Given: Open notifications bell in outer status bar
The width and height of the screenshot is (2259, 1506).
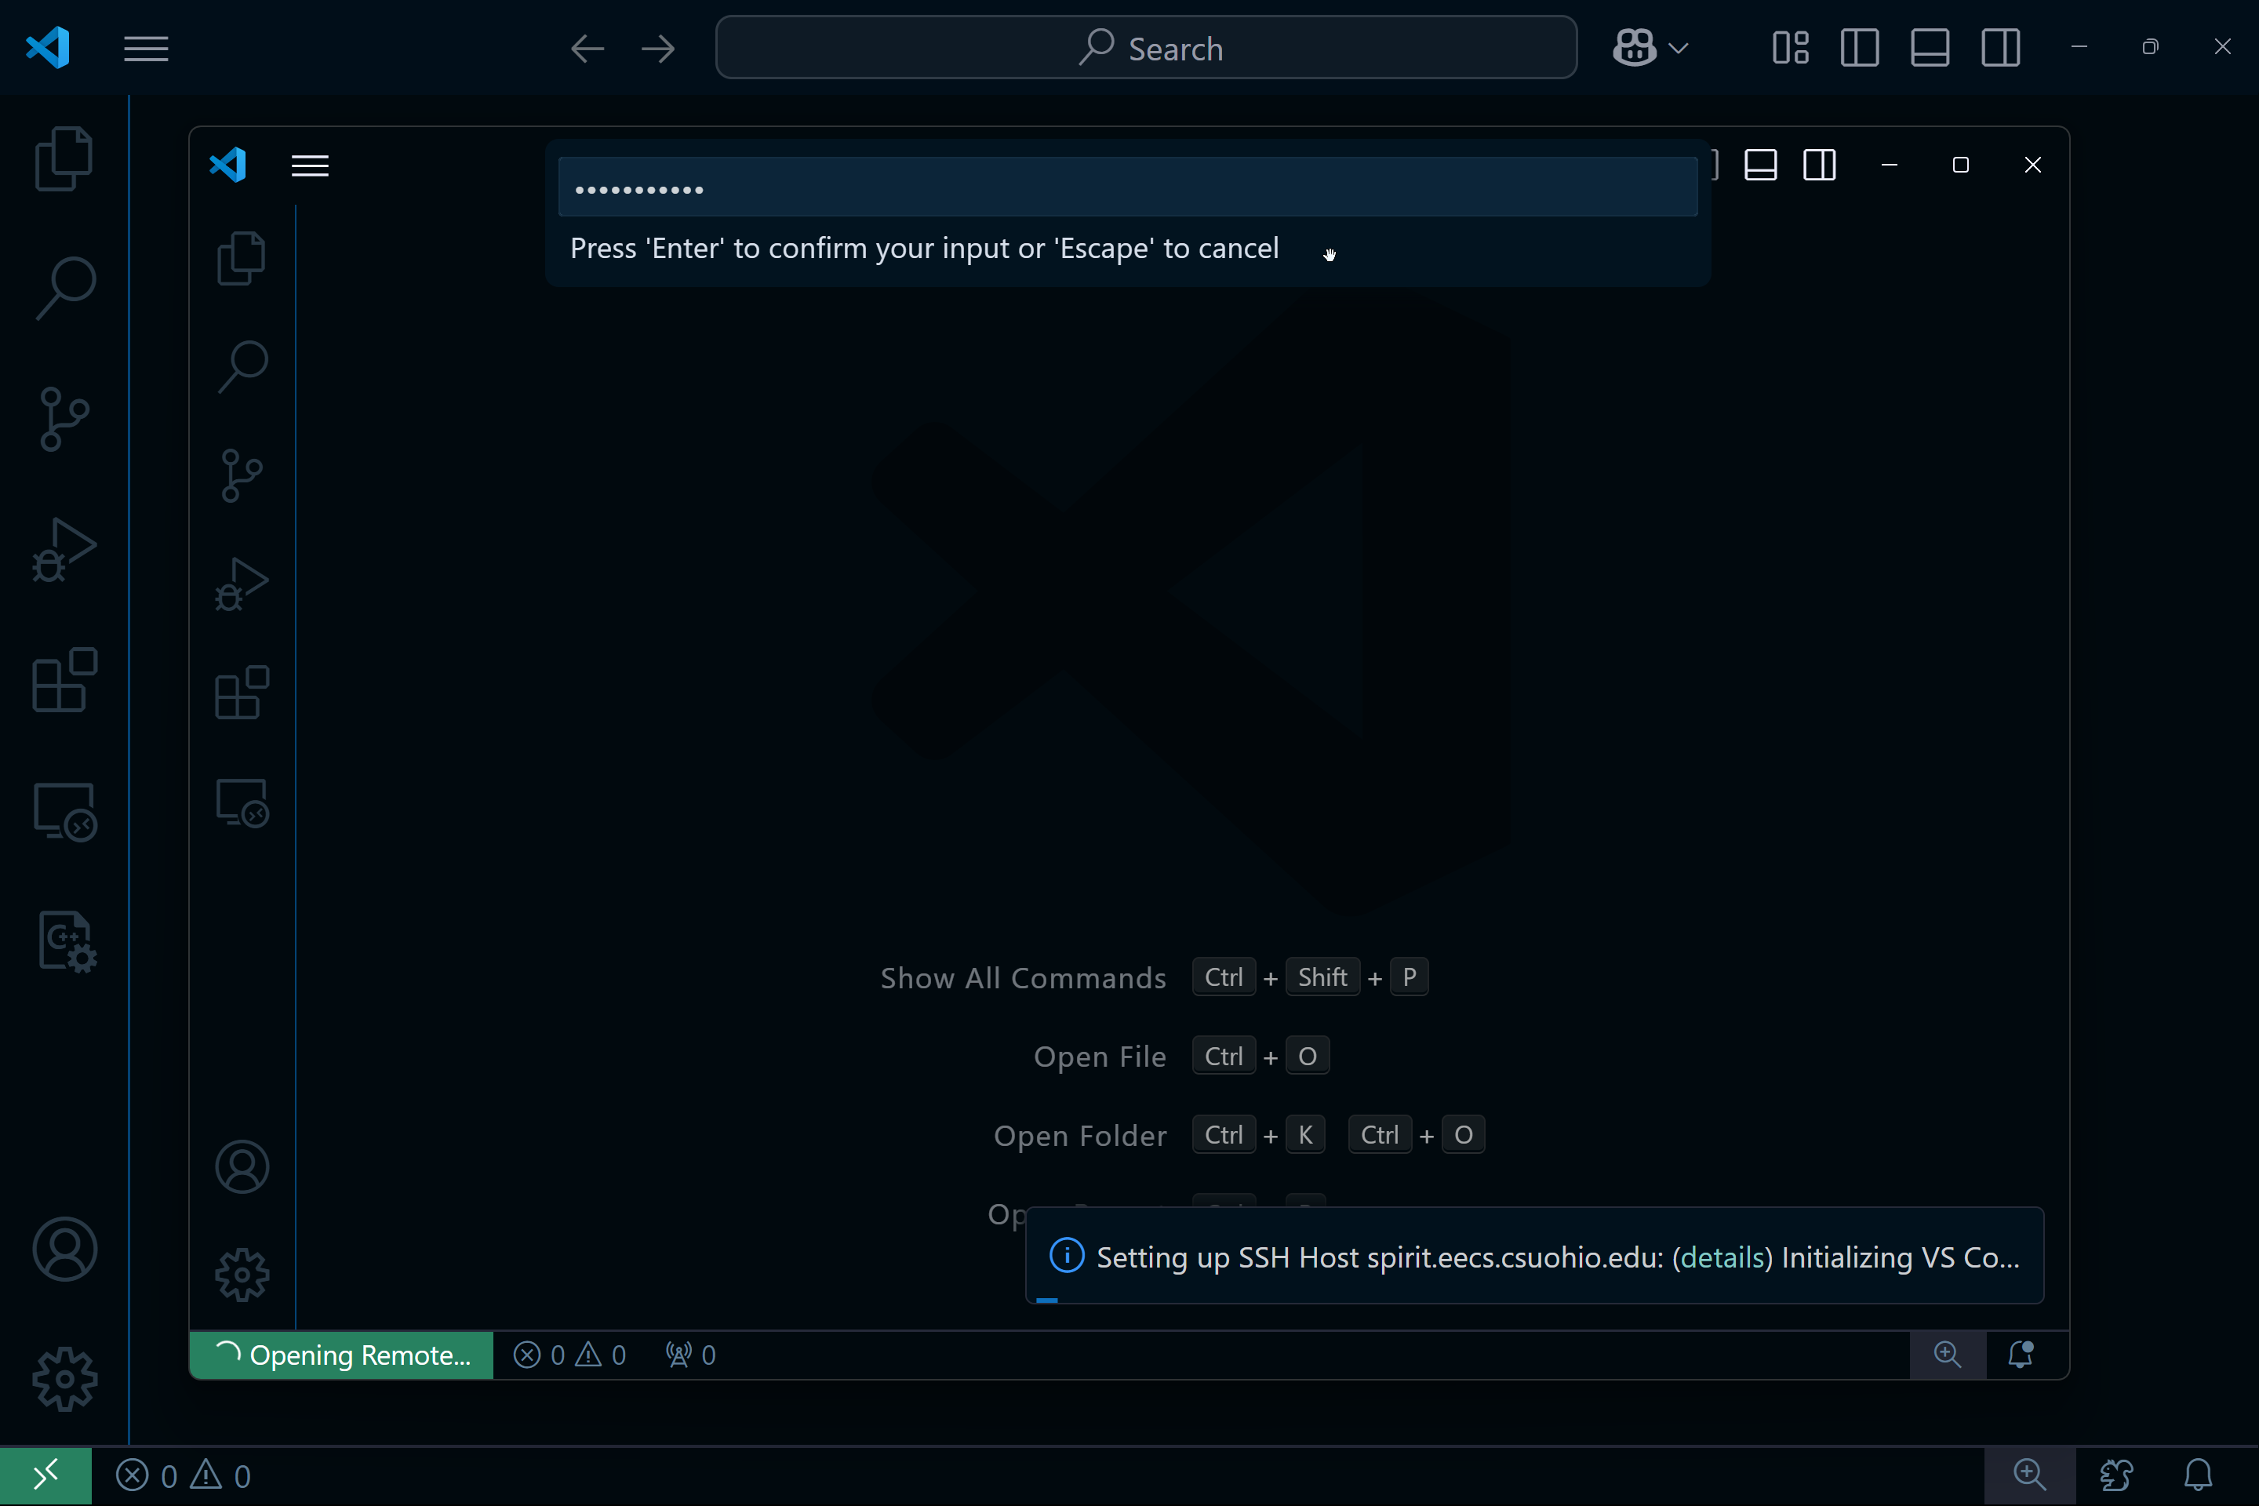Looking at the screenshot, I should 2199,1475.
